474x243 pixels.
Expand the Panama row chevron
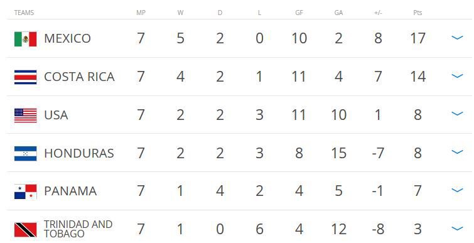(x=457, y=190)
